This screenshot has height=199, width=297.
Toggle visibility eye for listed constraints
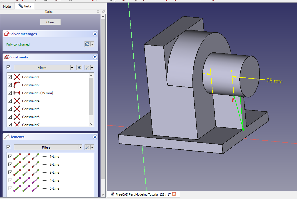(79, 67)
